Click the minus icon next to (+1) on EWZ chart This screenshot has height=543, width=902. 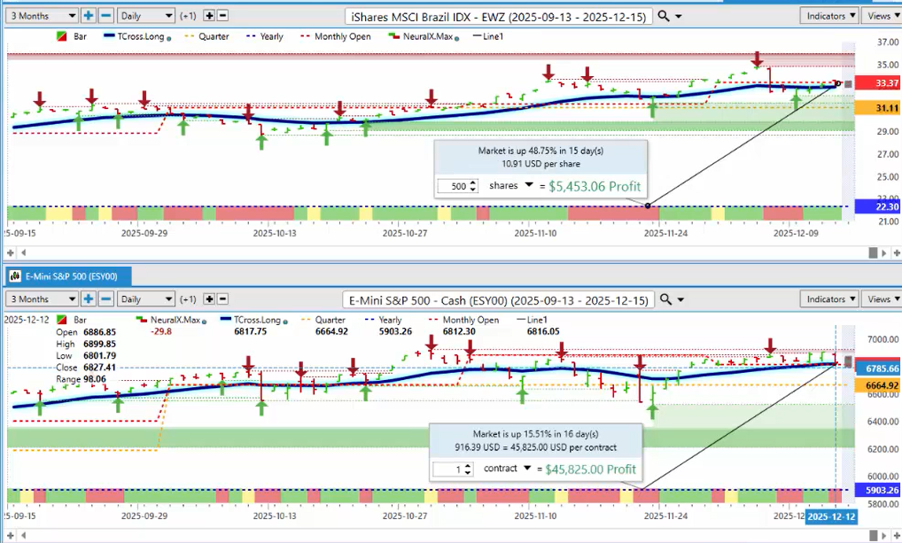click(223, 16)
